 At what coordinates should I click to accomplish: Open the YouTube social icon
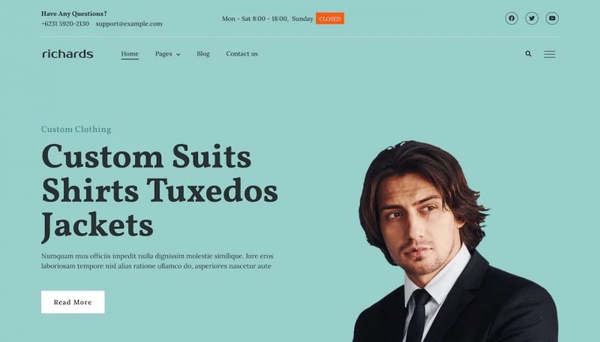coord(552,18)
